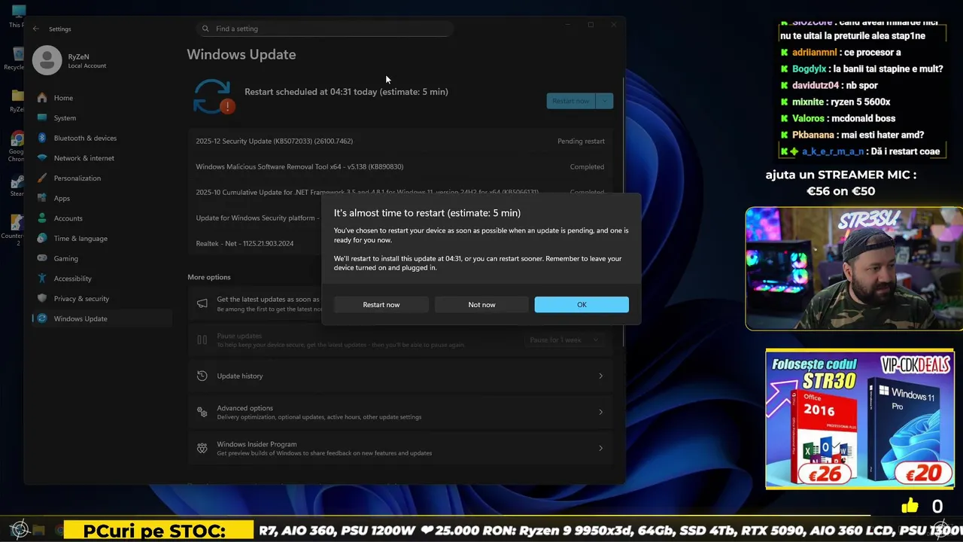Open Time & language settings
963x542 pixels.
101,238
